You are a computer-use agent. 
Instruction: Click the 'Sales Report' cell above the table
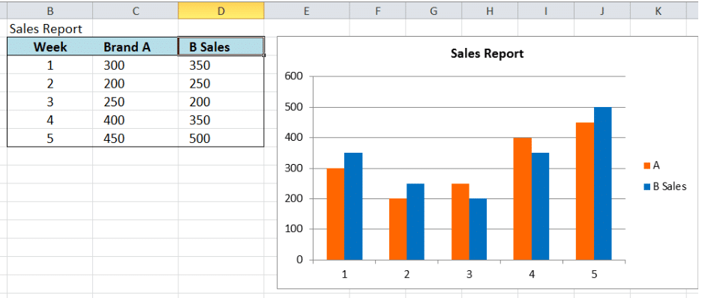(x=50, y=28)
